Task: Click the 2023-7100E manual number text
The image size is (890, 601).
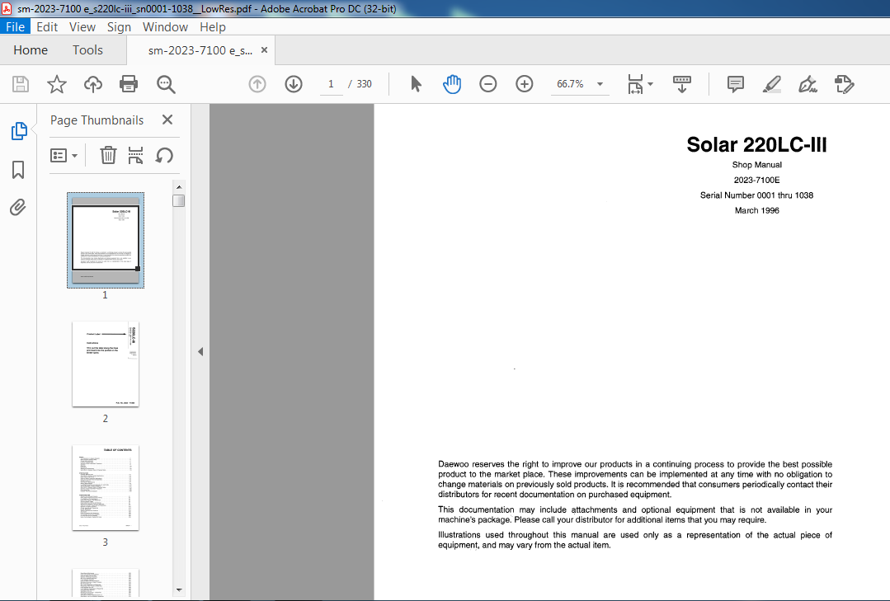Action: tap(756, 180)
